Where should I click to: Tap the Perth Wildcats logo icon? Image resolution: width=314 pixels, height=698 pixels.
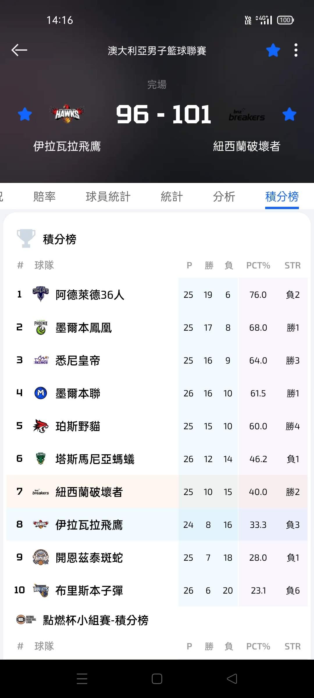pyautogui.click(x=41, y=426)
